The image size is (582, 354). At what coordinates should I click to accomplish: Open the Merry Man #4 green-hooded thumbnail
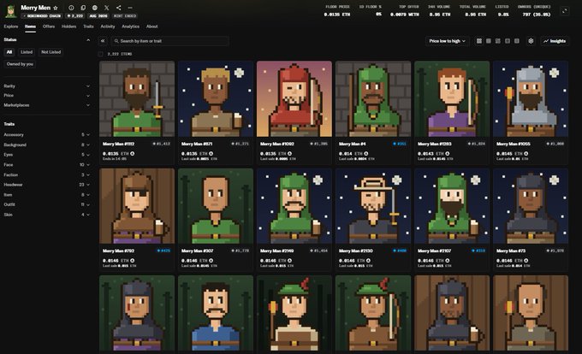point(373,99)
